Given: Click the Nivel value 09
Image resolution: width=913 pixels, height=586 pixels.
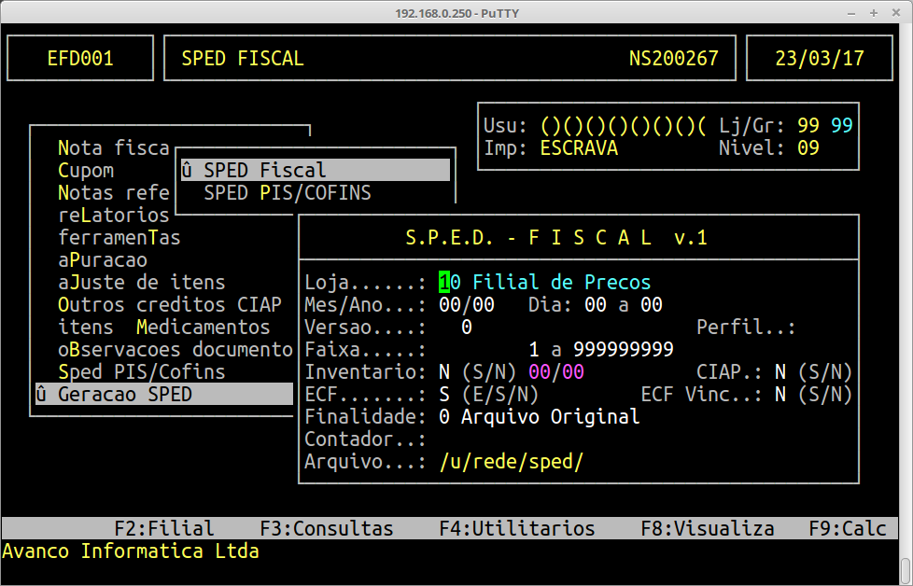Looking at the screenshot, I should click(x=808, y=148).
